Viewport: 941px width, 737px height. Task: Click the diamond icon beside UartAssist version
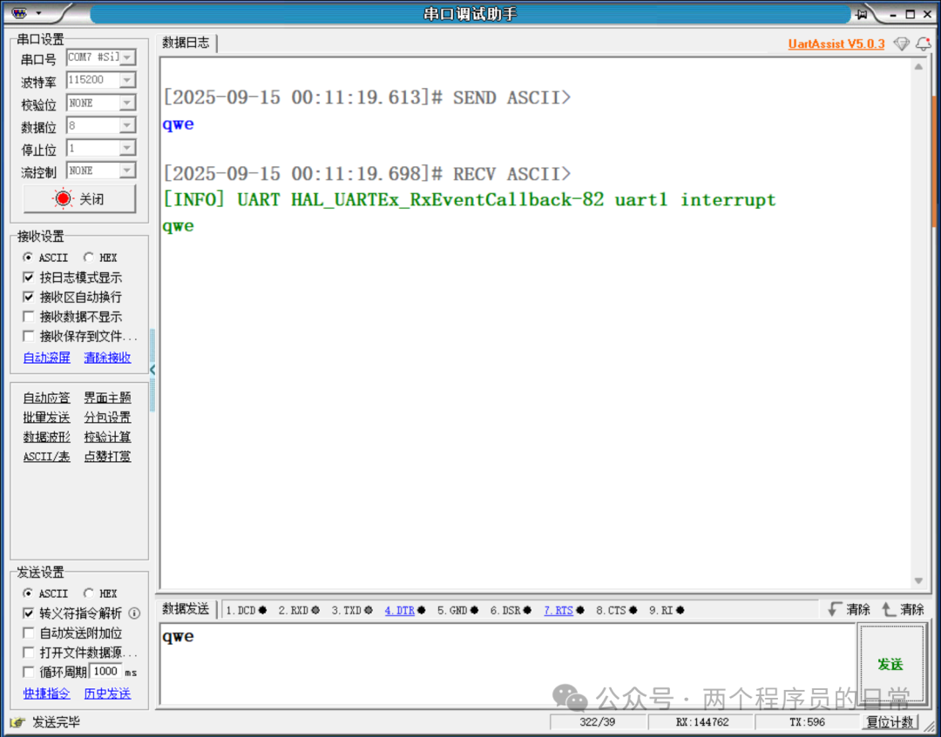(x=902, y=44)
